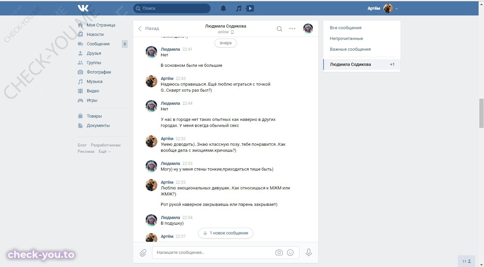Image resolution: width=484 pixels, height=267 pixels.
Task: Open Музыка section
Action: coord(95,82)
